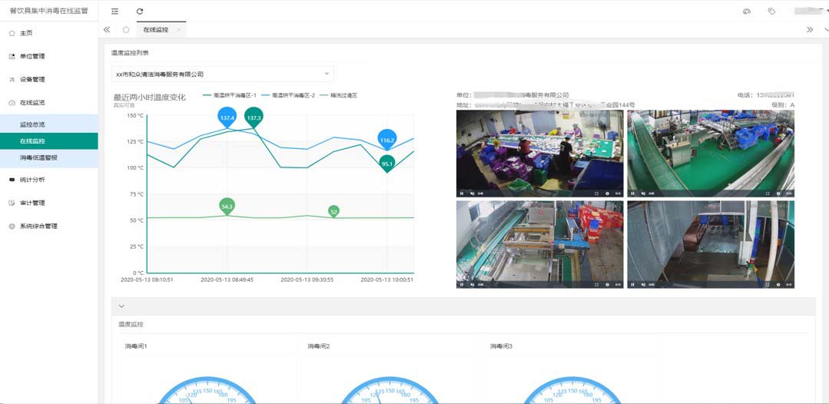Click the 消毒间1 temperature gauge dial
This screenshot has width=829, height=404.
pyautogui.click(x=207, y=390)
